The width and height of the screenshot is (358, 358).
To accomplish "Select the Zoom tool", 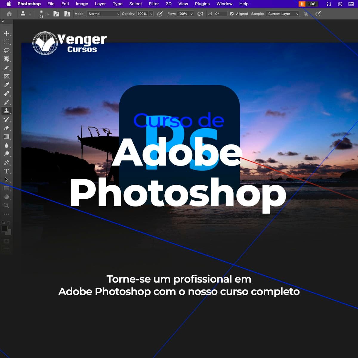I will pyautogui.click(x=7, y=206).
